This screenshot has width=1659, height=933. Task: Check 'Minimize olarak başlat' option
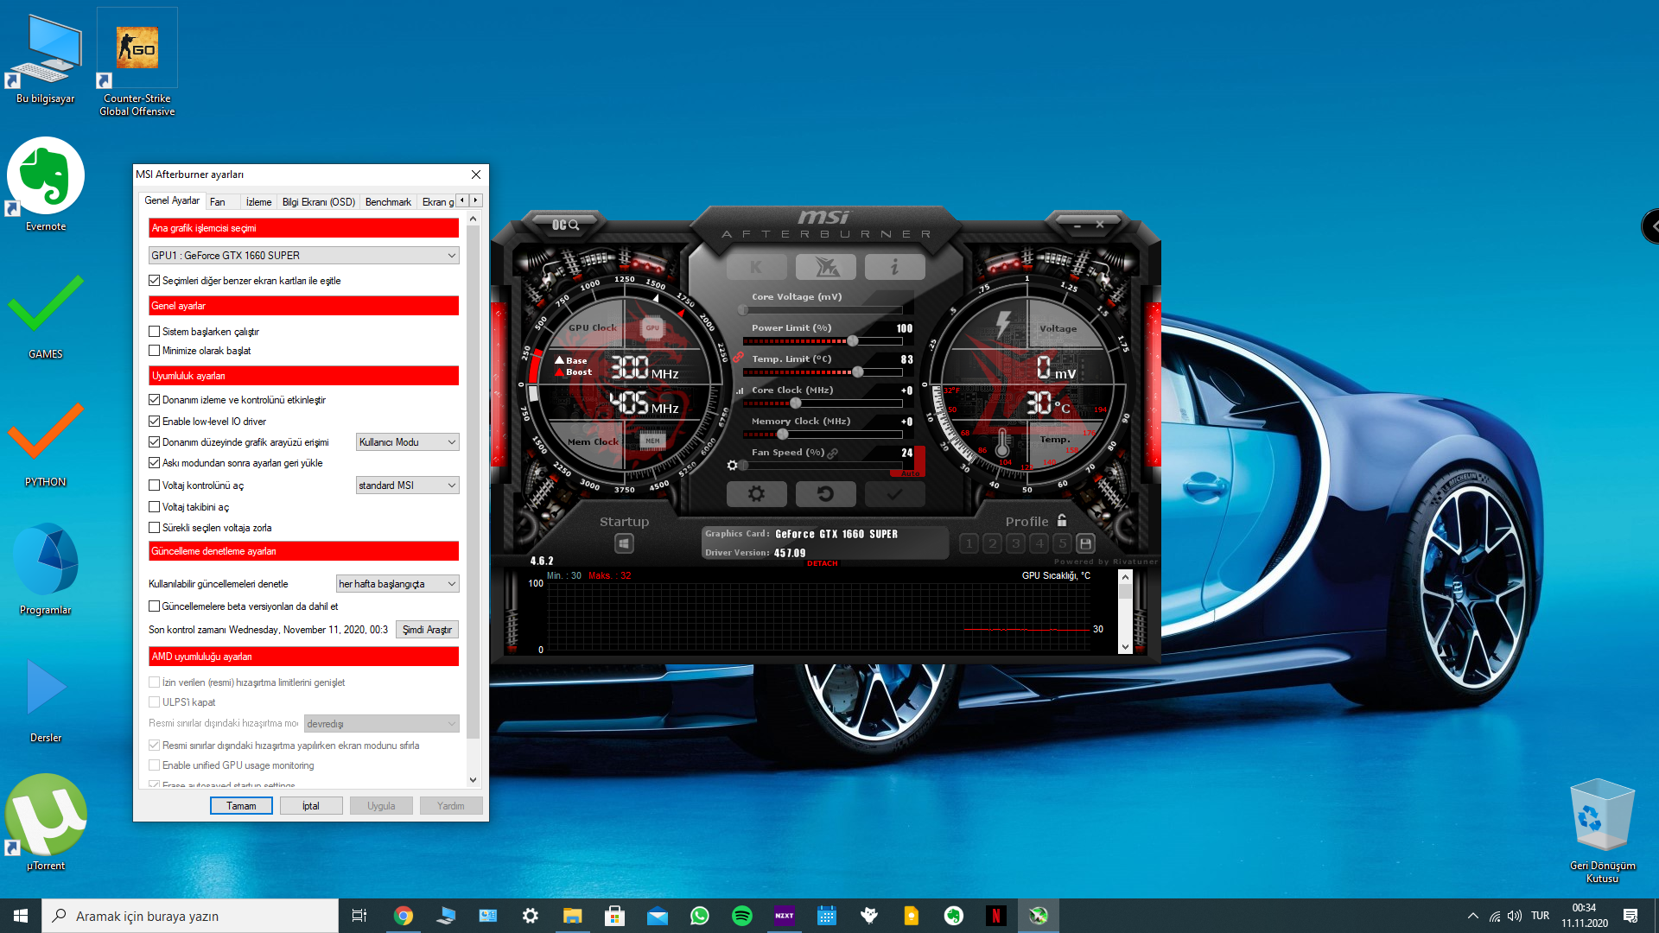[155, 351]
